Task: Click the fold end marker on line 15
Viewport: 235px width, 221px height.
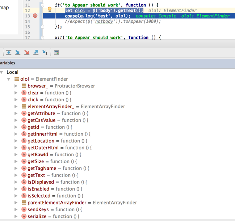Action: point(42,27)
